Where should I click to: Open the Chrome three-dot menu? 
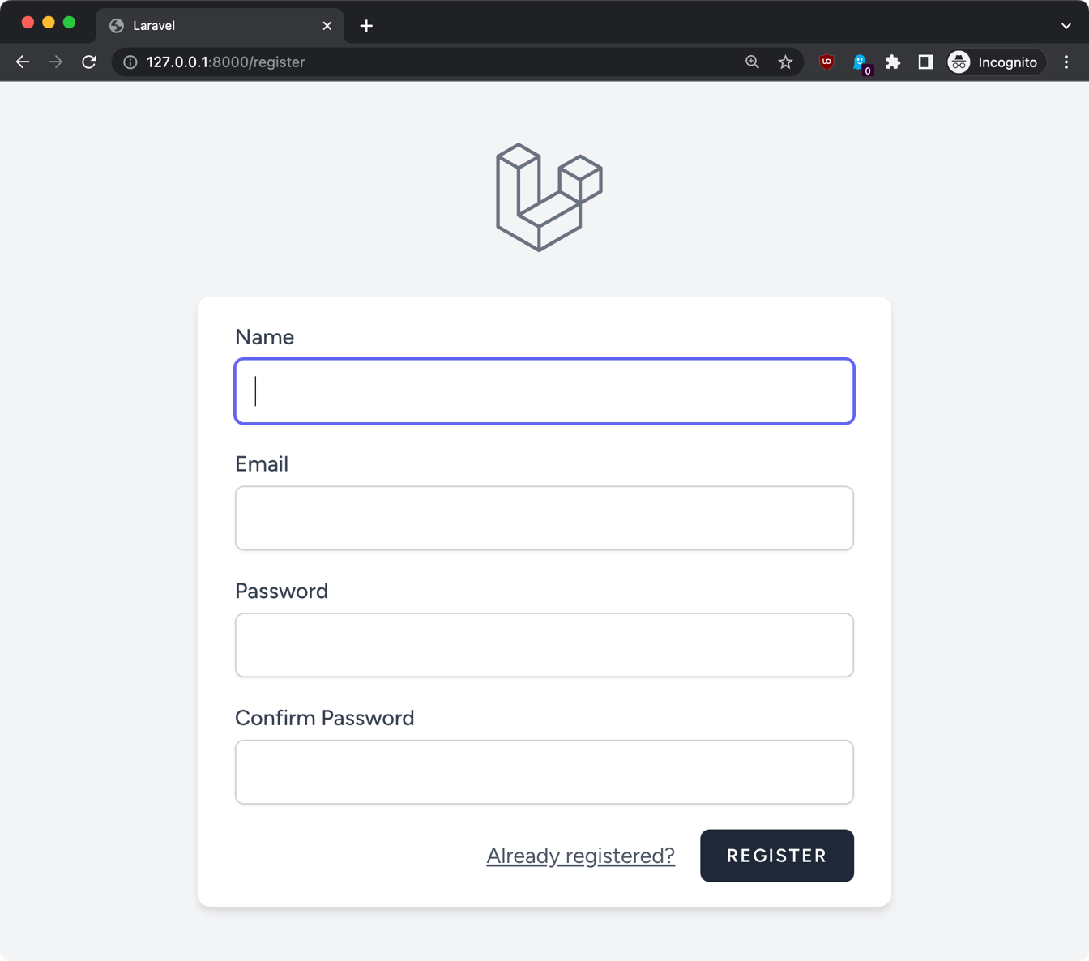(x=1066, y=62)
